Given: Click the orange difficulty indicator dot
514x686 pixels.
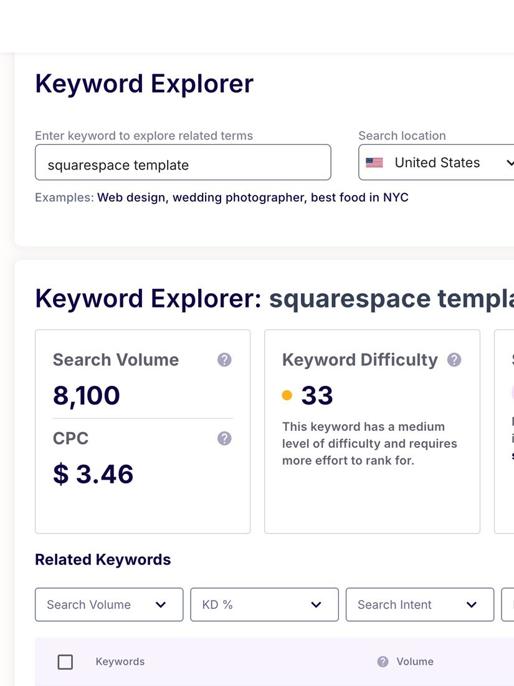Looking at the screenshot, I should 287,395.
